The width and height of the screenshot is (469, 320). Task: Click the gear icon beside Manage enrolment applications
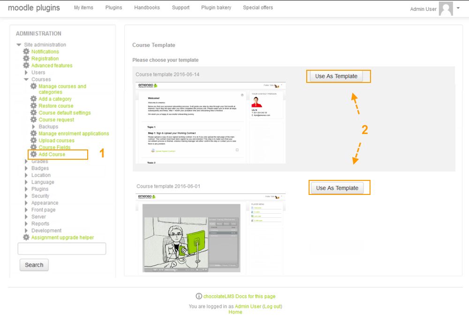tap(33, 133)
